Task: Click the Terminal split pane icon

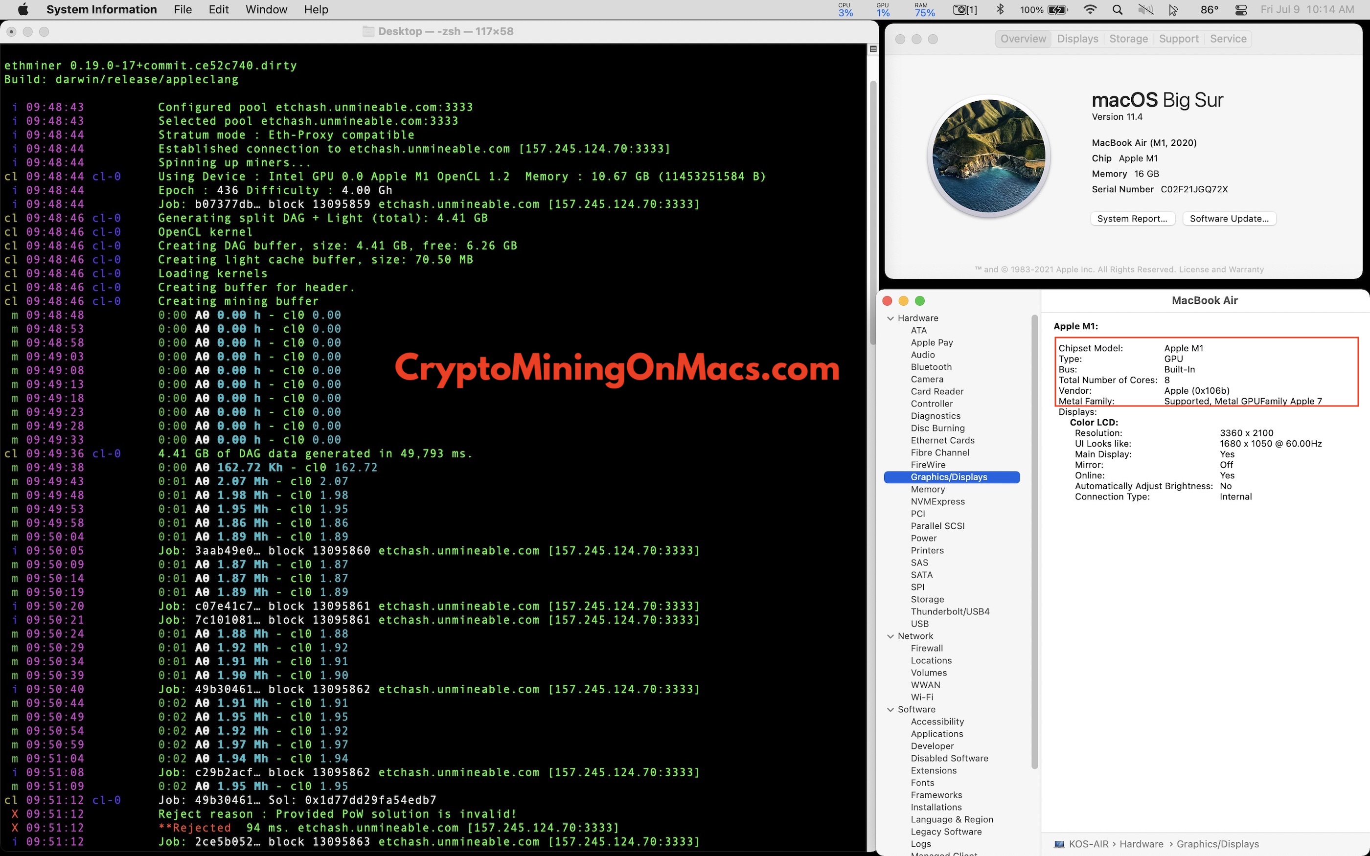Action: pos(873,49)
